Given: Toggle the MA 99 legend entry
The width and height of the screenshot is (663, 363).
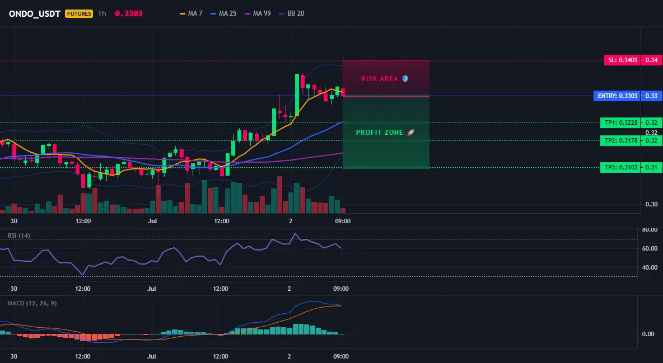Looking at the screenshot, I should (258, 13).
